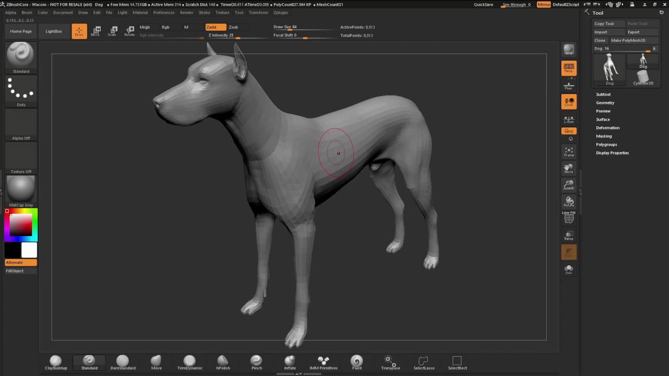
Task: Toggle Persp perspective view
Action: 569,68
